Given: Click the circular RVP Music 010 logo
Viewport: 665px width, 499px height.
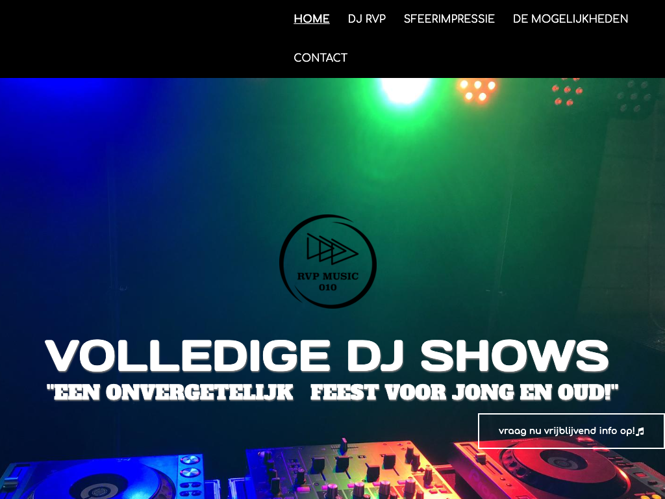Looking at the screenshot, I should tap(328, 261).
